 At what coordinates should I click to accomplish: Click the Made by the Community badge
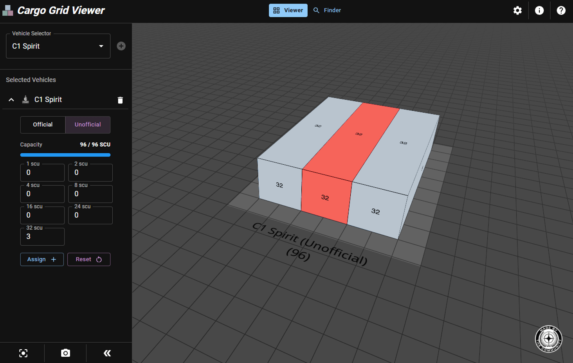coord(549,339)
